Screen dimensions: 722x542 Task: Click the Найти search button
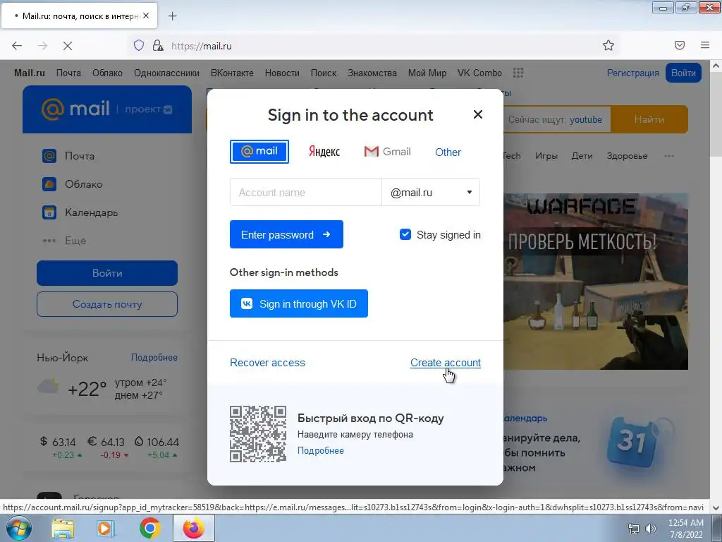click(649, 119)
